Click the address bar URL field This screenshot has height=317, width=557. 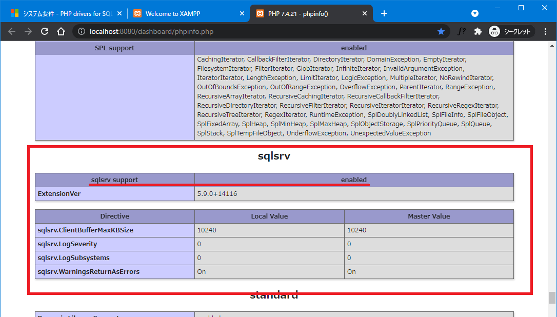click(x=256, y=31)
